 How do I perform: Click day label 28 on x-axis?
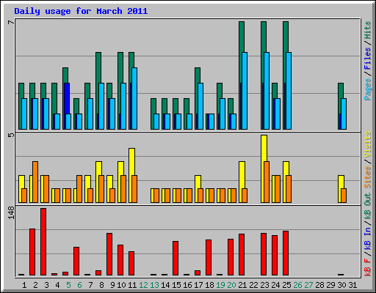click(x=319, y=285)
